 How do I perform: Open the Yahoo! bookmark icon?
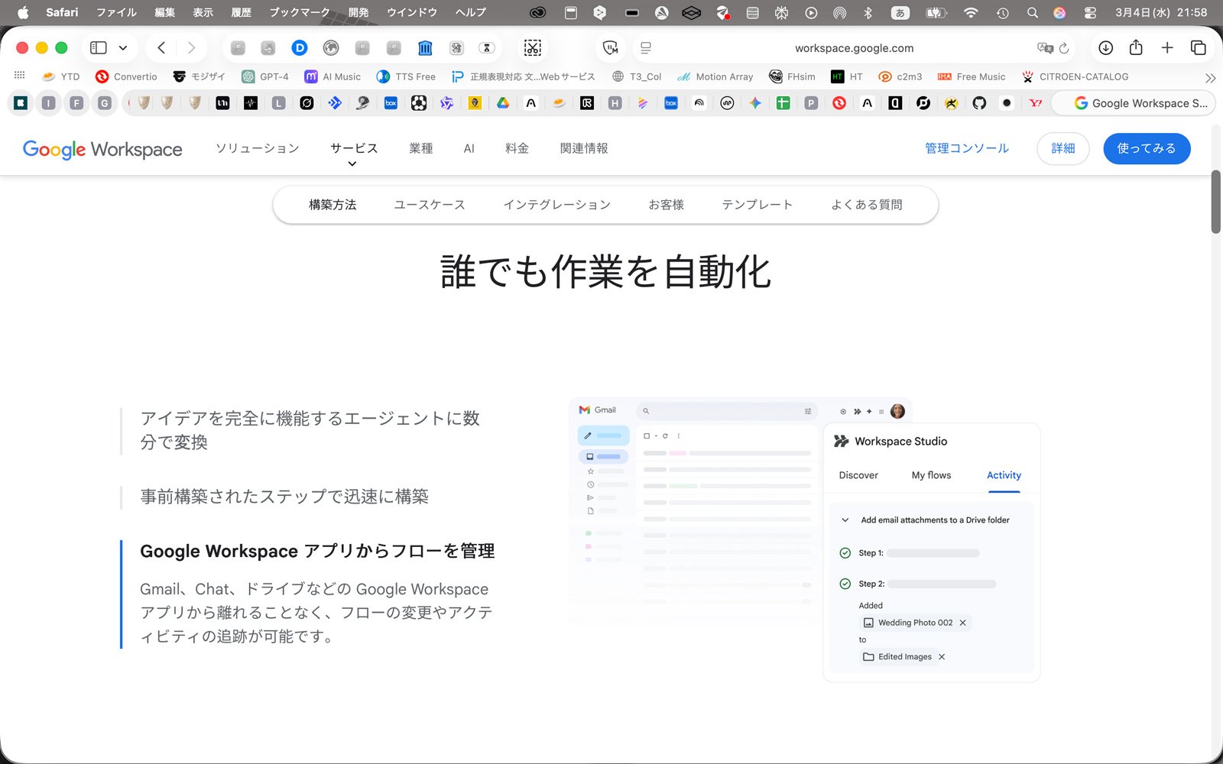pos(1034,102)
